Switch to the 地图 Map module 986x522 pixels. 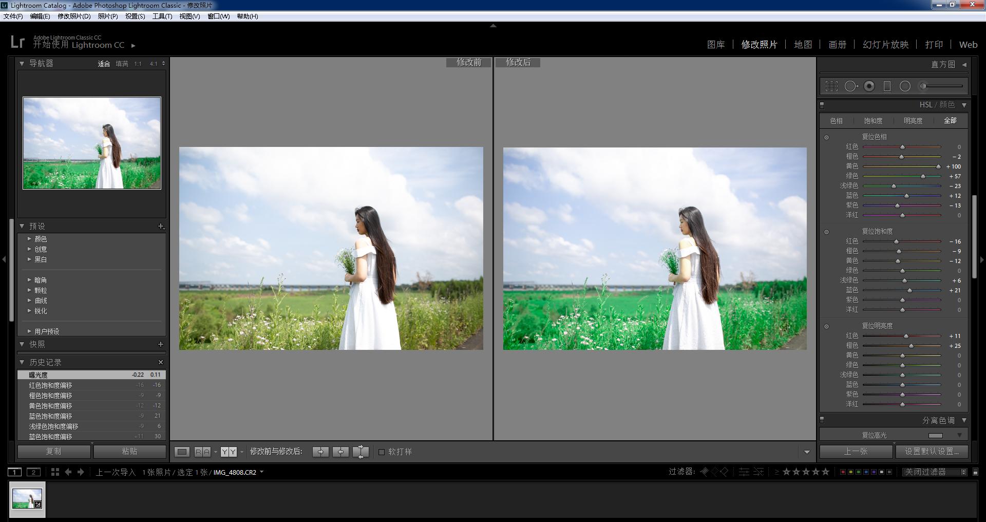tap(803, 45)
